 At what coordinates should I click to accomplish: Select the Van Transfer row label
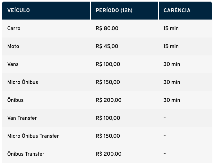[x=22, y=118]
